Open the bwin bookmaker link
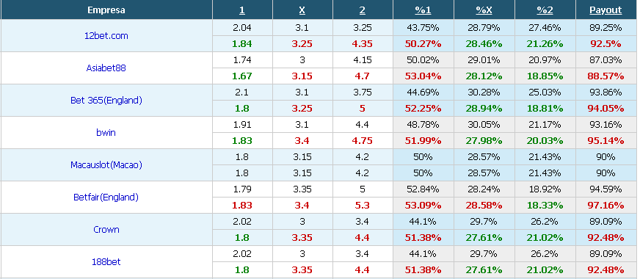The image size is (640, 279). tap(106, 132)
